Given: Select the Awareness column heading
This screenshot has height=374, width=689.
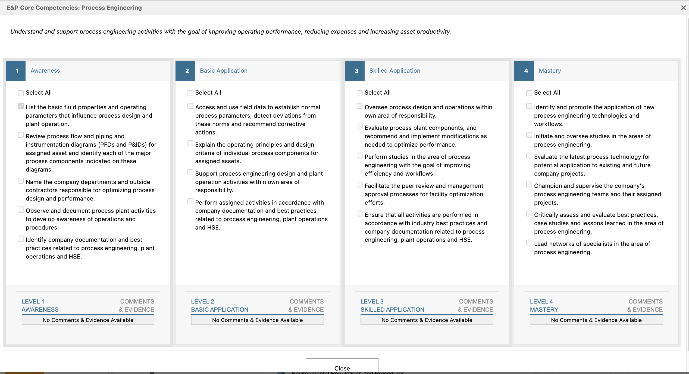Looking at the screenshot, I should 45,71.
